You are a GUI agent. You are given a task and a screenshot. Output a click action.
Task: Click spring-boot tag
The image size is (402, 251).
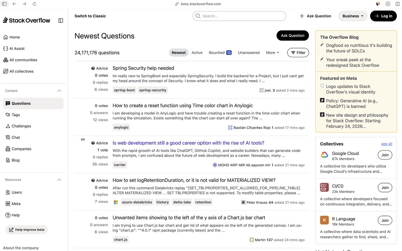click(x=124, y=90)
